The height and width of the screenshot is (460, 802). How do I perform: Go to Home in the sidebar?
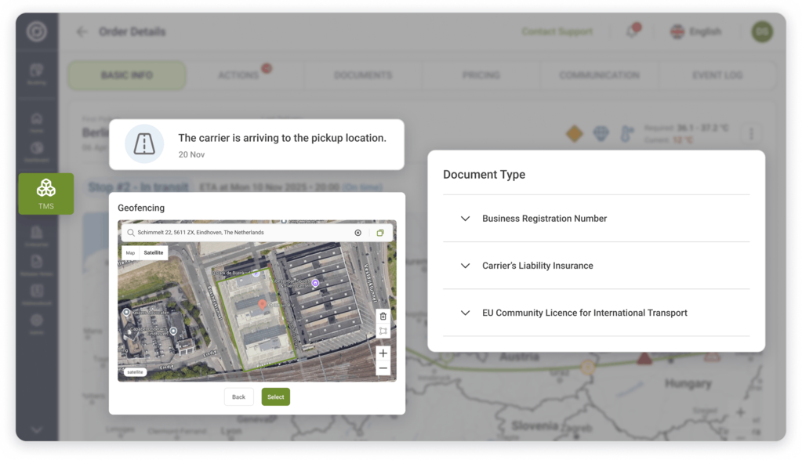pyautogui.click(x=36, y=123)
